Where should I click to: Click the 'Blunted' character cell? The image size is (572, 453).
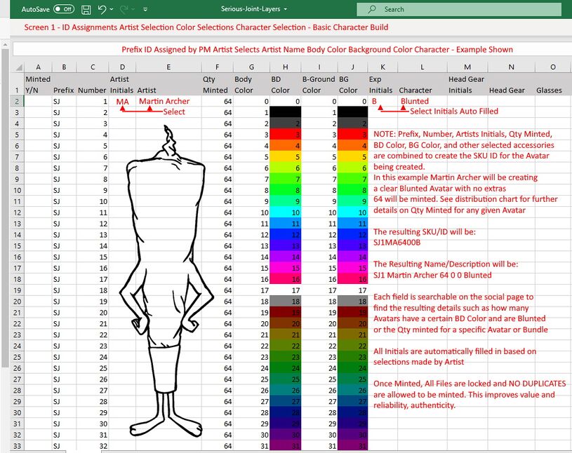tap(422, 101)
